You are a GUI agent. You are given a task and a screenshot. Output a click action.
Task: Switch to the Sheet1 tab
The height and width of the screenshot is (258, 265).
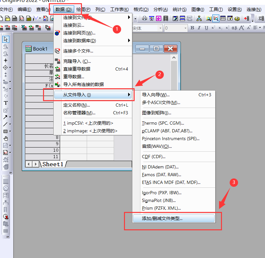(x=53, y=164)
